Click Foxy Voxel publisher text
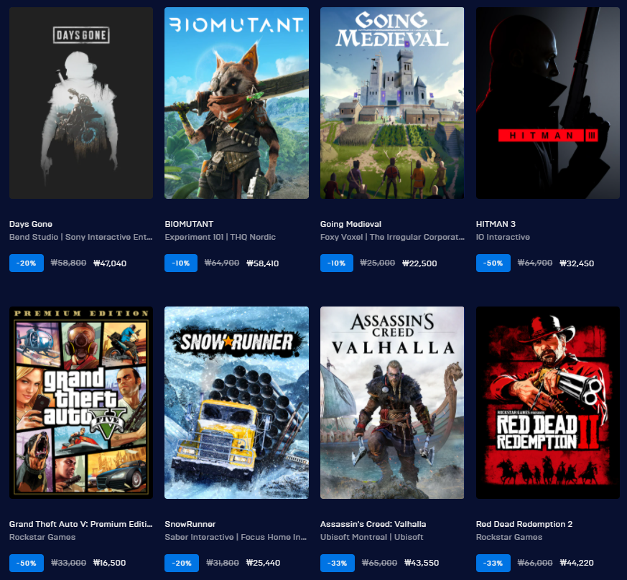627x580 pixels. pyautogui.click(x=342, y=237)
